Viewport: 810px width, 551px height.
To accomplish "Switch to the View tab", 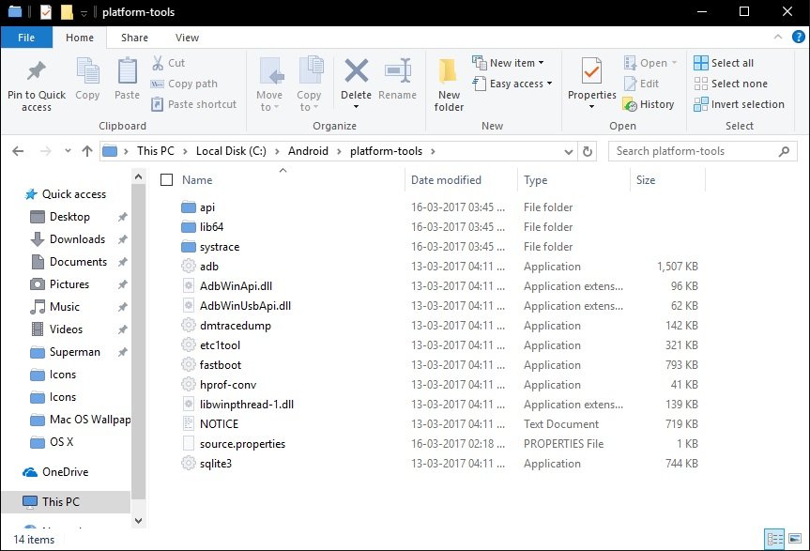I will [187, 38].
